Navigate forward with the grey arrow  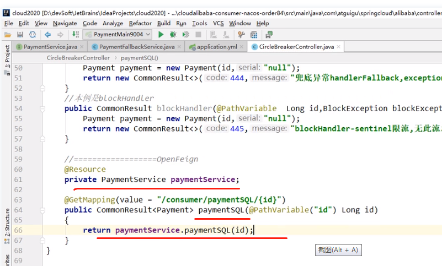pos(60,35)
